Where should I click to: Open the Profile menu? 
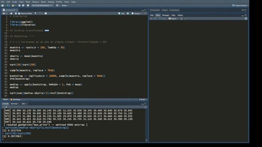(59, 2)
